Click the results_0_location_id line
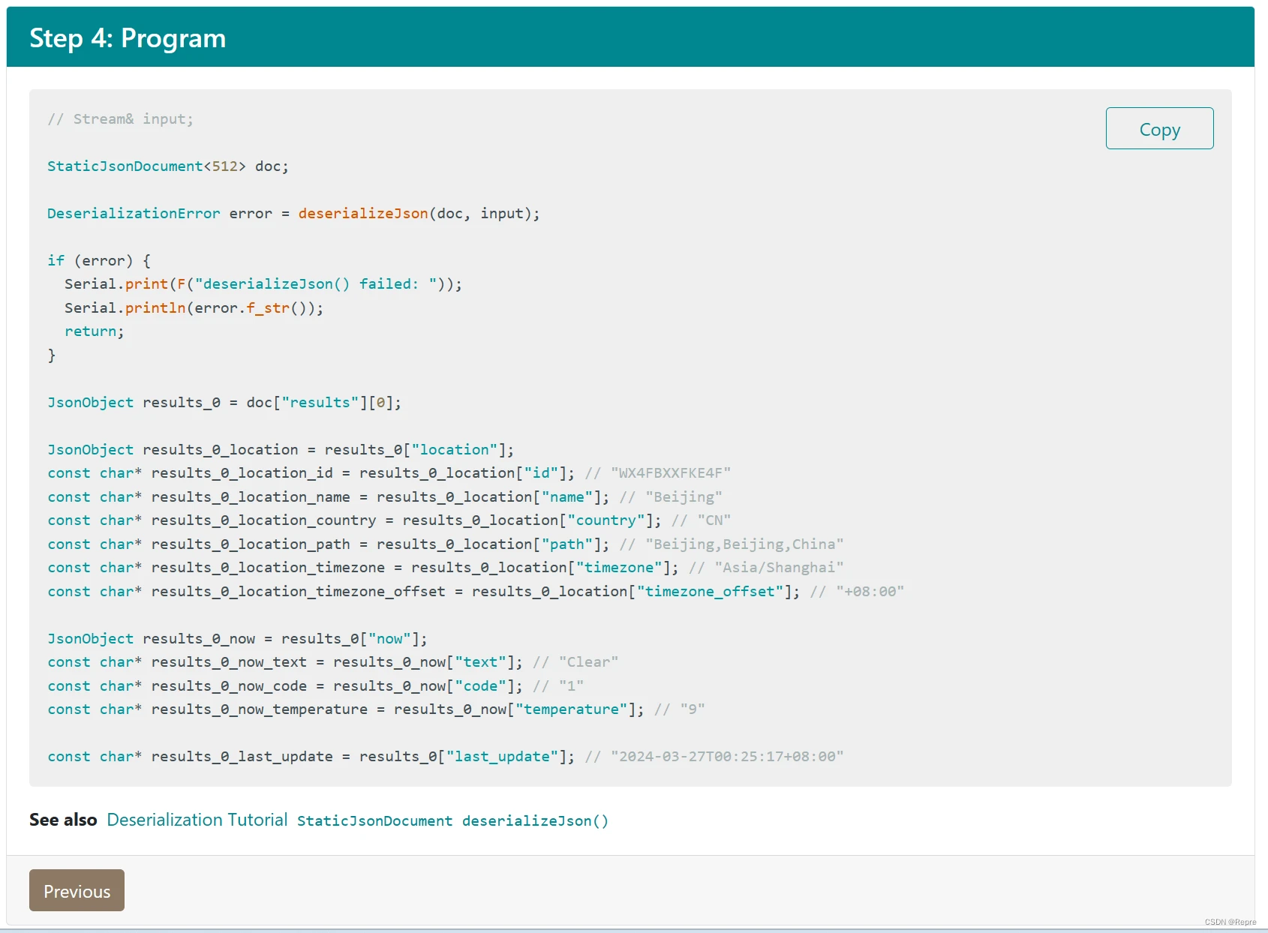Screen dimensions: 1268x933 tap(389, 473)
